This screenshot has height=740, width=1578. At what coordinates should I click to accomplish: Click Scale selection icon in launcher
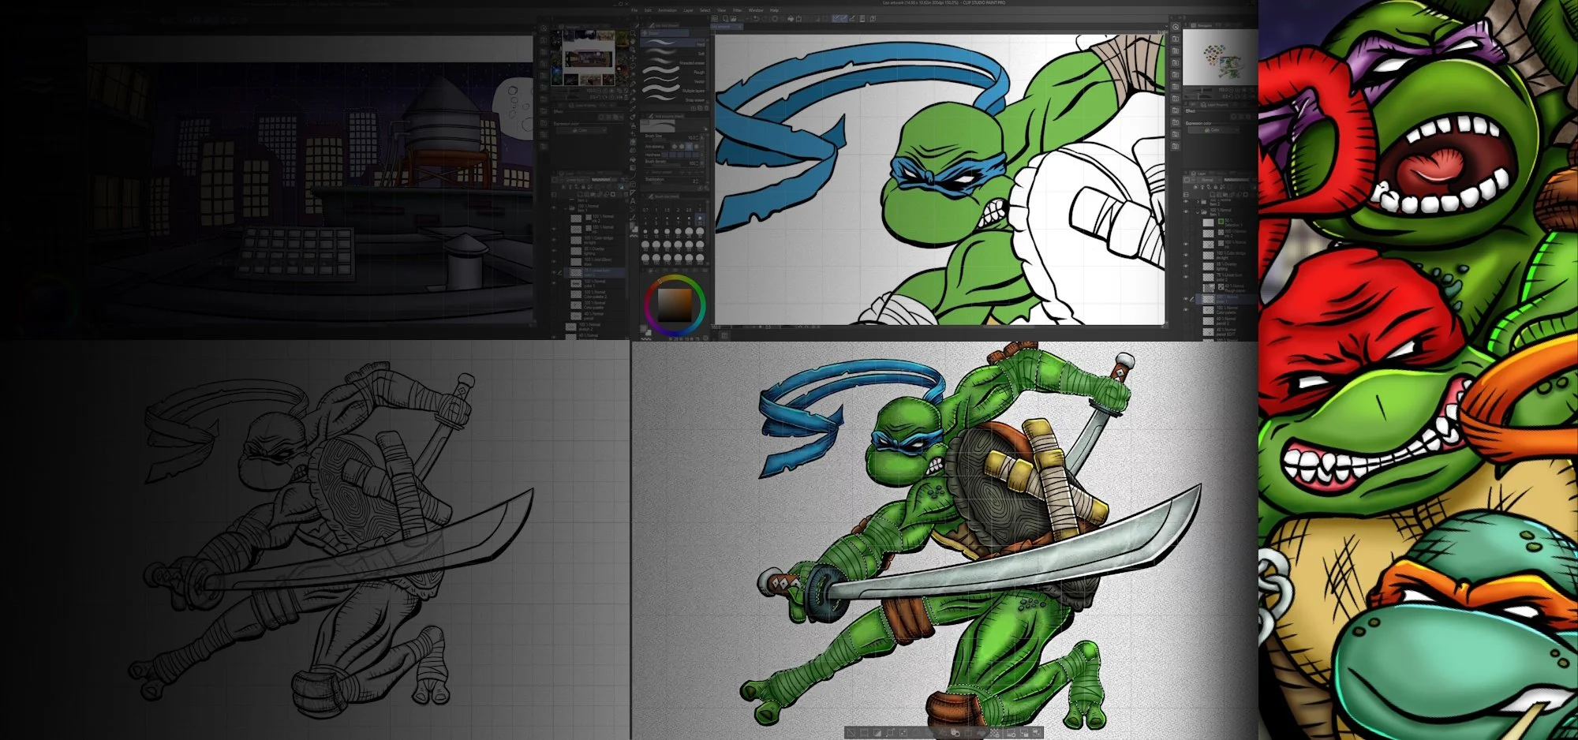tap(891, 733)
